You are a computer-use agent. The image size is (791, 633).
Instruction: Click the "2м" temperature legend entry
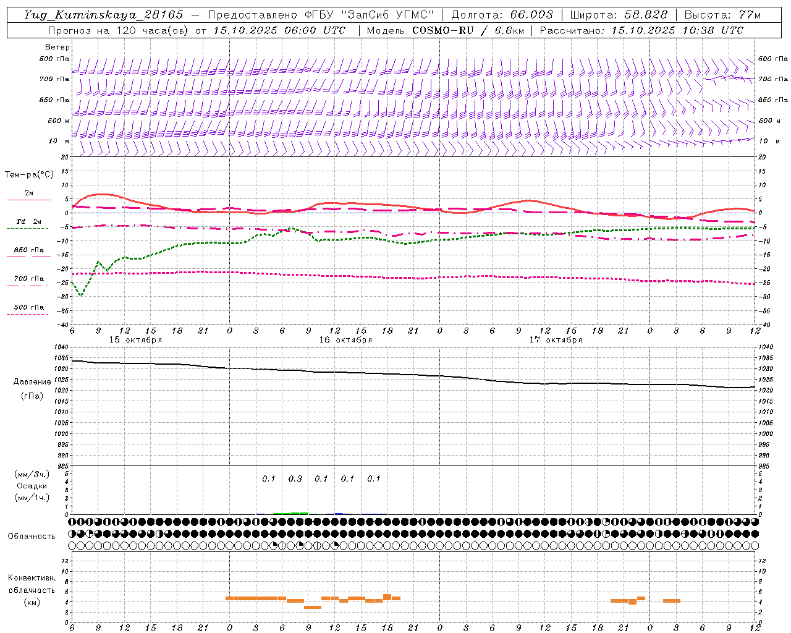[x=29, y=193]
